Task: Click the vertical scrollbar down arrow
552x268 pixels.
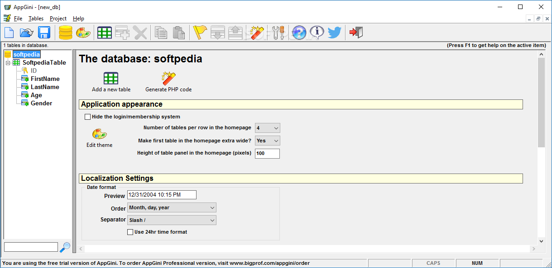Action: click(541, 241)
